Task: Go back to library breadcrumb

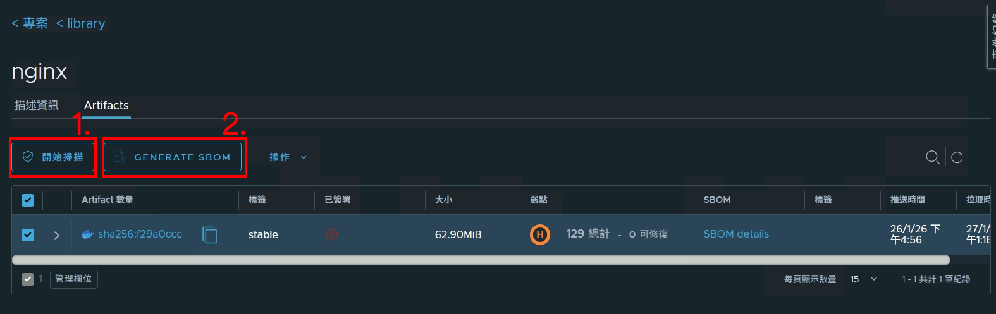Action: (x=81, y=23)
